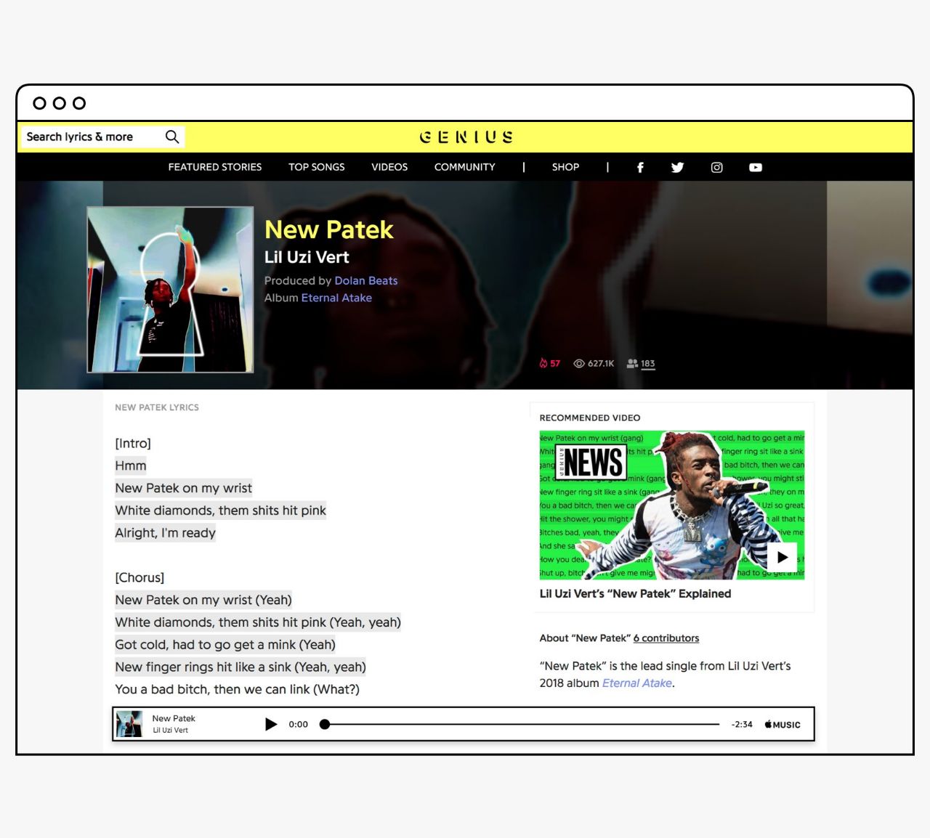Click the eye views icon 627.1K
Viewport: 930px width, 838px height.
click(x=594, y=363)
